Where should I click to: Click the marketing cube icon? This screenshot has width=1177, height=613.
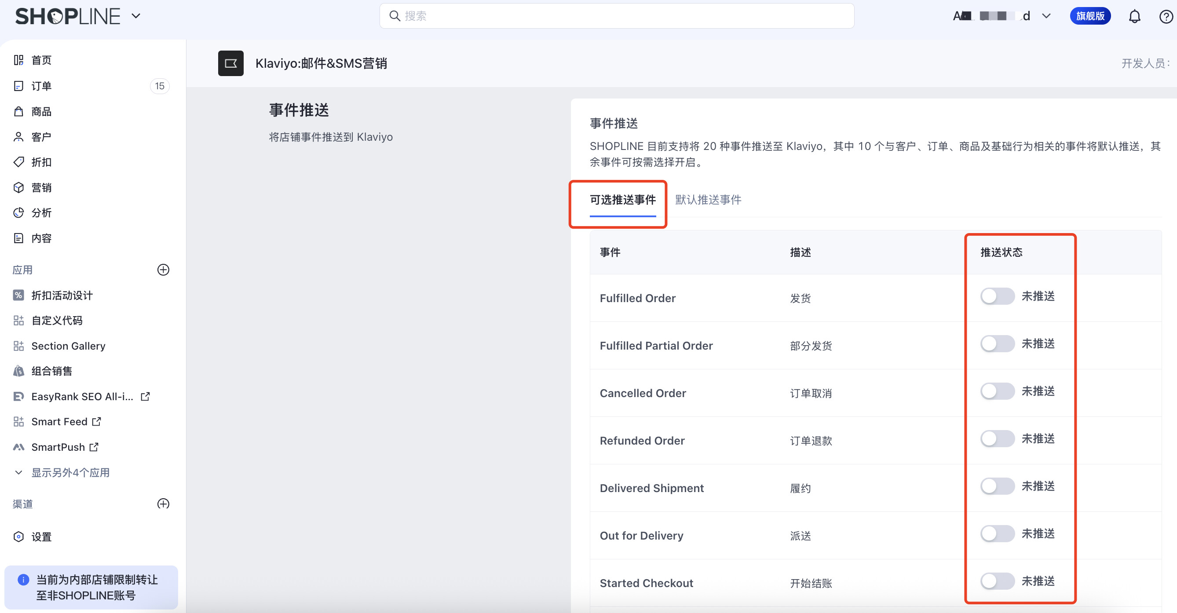[18, 187]
